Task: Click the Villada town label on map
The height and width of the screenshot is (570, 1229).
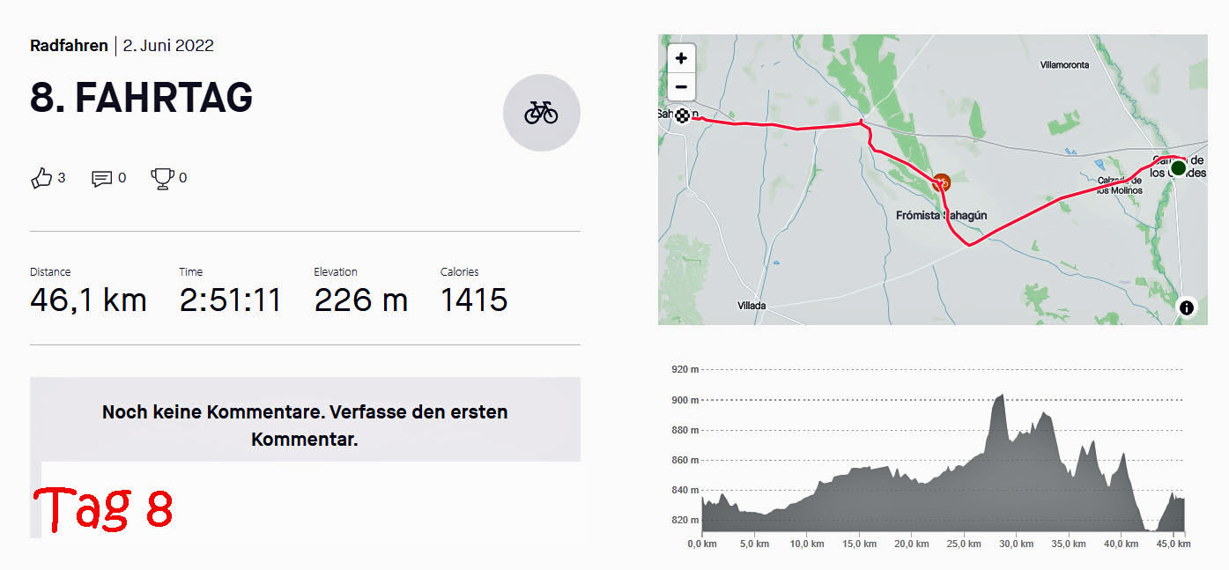Action: (751, 306)
